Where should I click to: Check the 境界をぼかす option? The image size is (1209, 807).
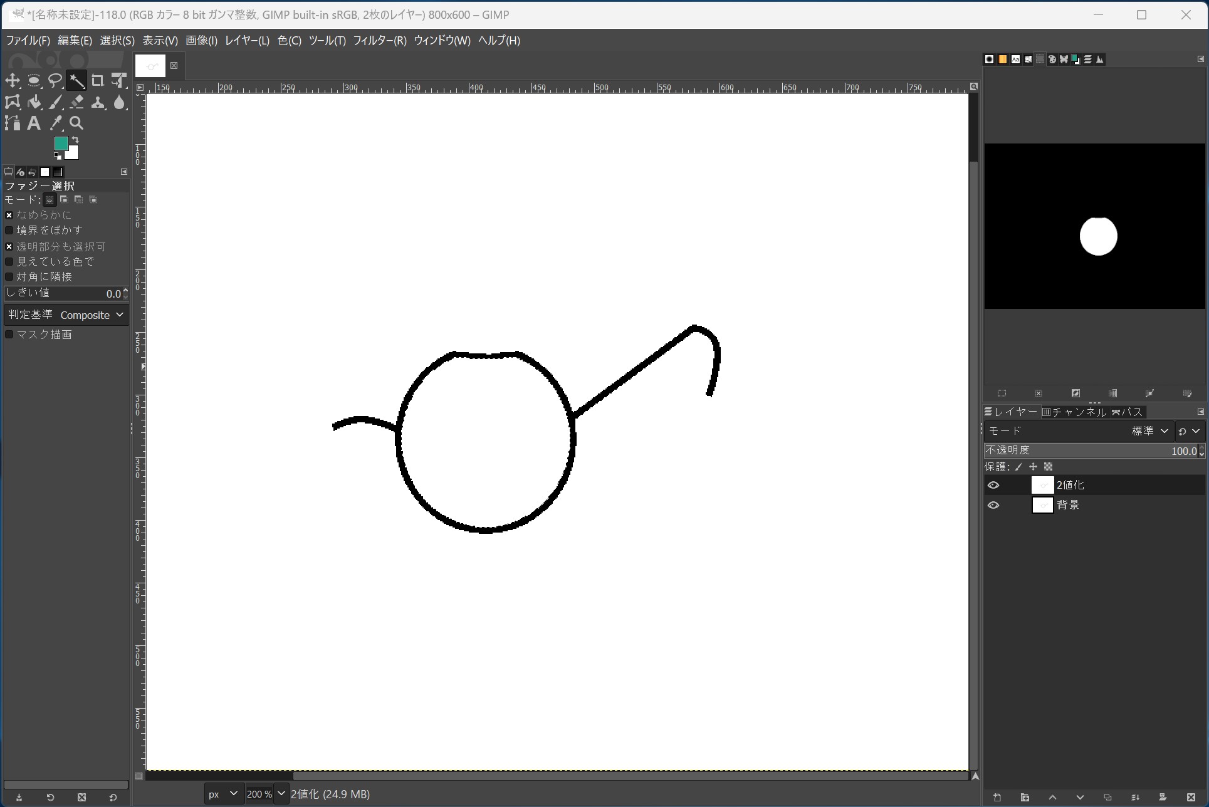point(9,230)
